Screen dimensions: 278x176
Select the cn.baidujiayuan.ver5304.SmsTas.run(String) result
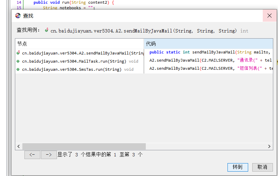click(x=80, y=69)
